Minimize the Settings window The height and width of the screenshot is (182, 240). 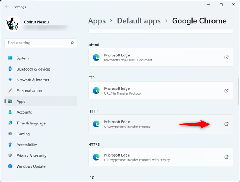click(209, 5)
